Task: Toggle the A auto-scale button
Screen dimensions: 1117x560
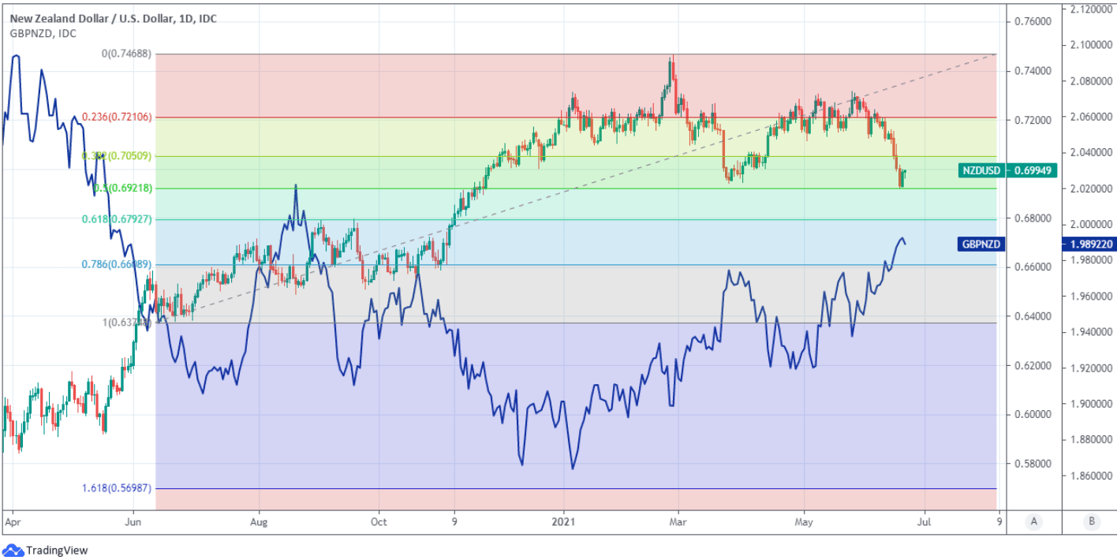Action: [1033, 521]
